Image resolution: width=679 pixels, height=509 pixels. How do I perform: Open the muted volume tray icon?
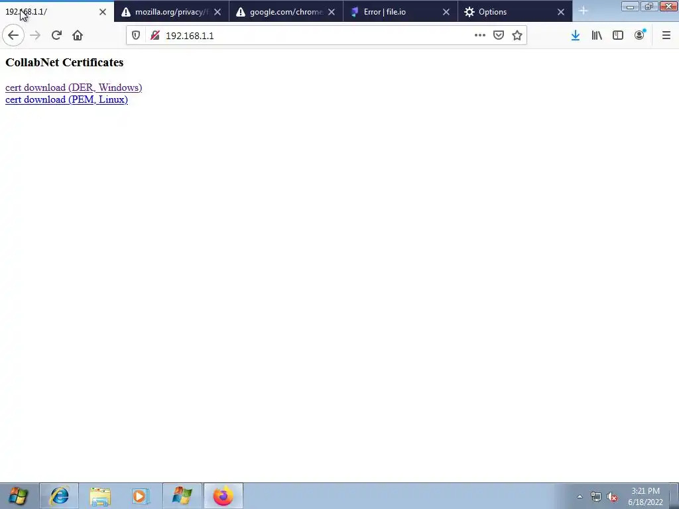pyautogui.click(x=612, y=497)
